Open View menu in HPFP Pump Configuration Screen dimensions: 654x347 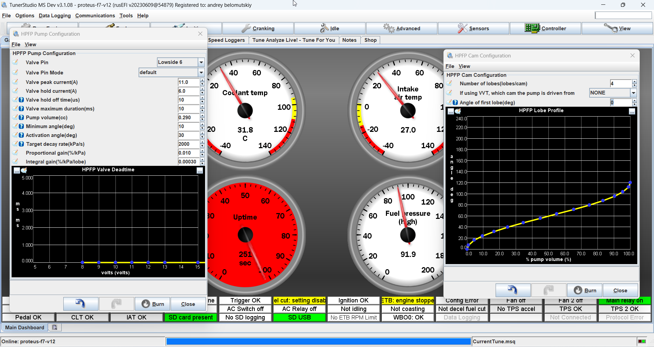coord(30,45)
